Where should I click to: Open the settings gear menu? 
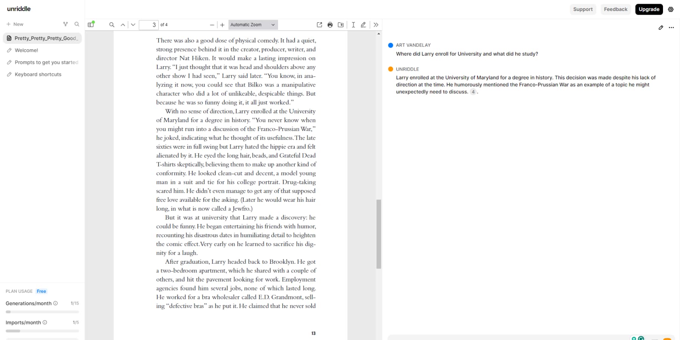pyautogui.click(x=671, y=9)
